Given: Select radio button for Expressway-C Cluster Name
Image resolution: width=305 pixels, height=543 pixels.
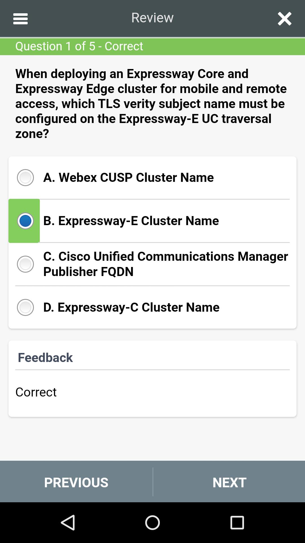Looking at the screenshot, I should pos(25,307).
